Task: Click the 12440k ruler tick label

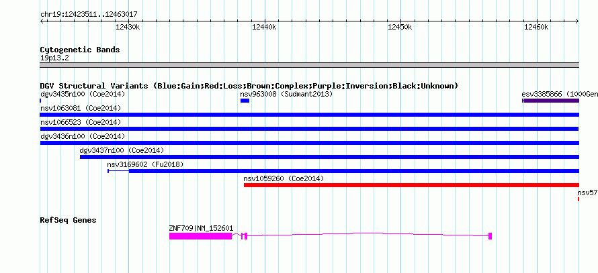Action: pyautogui.click(x=264, y=27)
